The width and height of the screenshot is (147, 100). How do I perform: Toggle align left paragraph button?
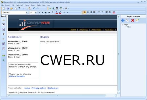pos(85,12)
